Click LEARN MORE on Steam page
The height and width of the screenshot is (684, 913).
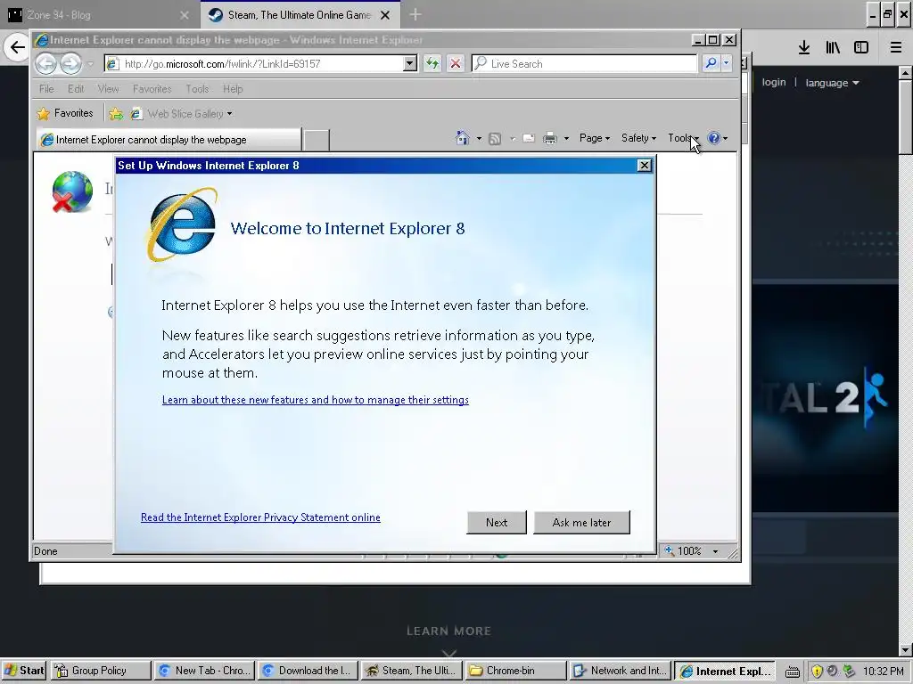[449, 631]
